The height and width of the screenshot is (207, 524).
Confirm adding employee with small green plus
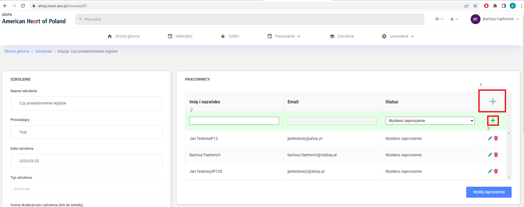coord(493,121)
